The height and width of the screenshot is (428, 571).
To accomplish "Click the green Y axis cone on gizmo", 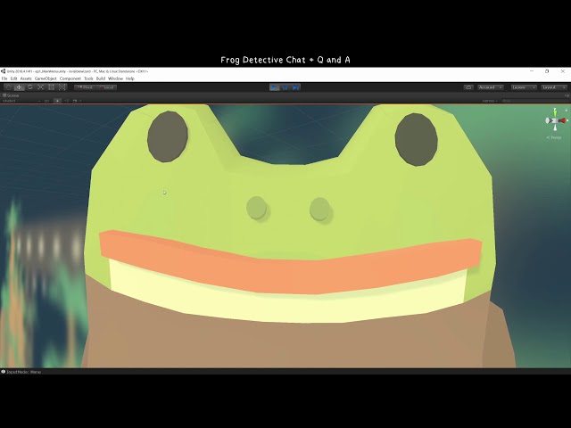I will coord(555,111).
